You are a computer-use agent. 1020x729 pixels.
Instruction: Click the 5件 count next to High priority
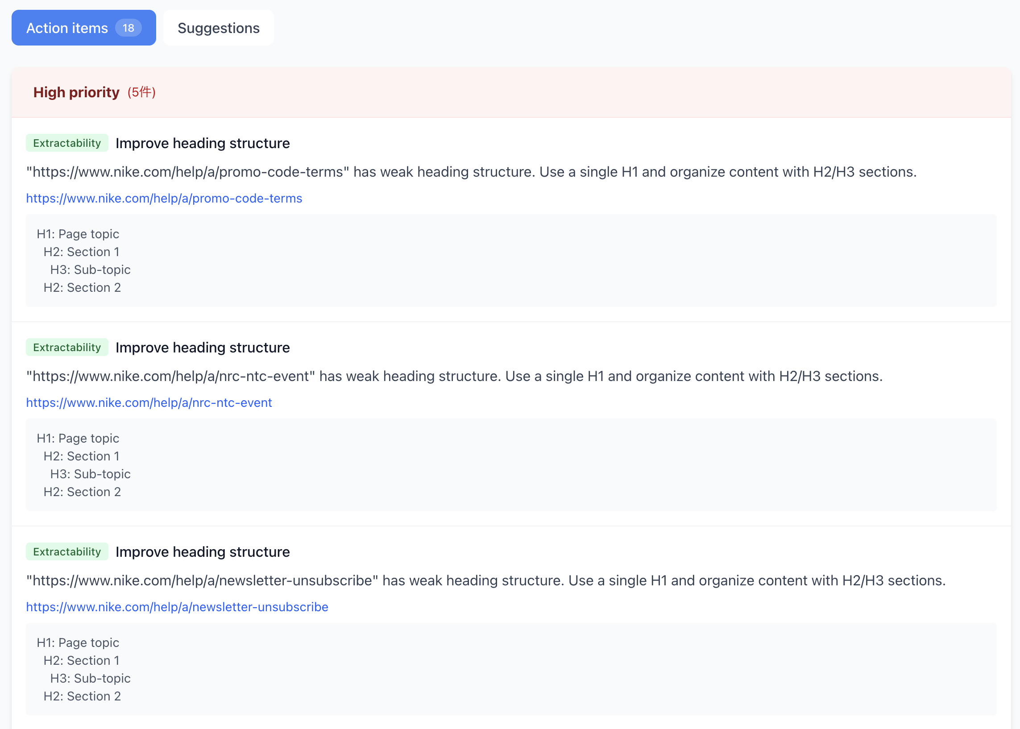(142, 92)
